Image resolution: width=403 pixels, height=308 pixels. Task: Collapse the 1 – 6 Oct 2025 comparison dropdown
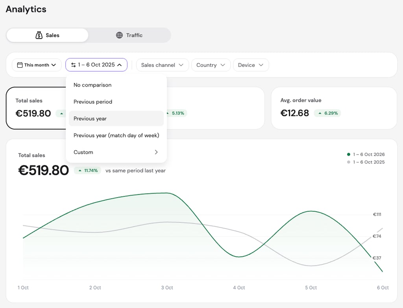[96, 65]
